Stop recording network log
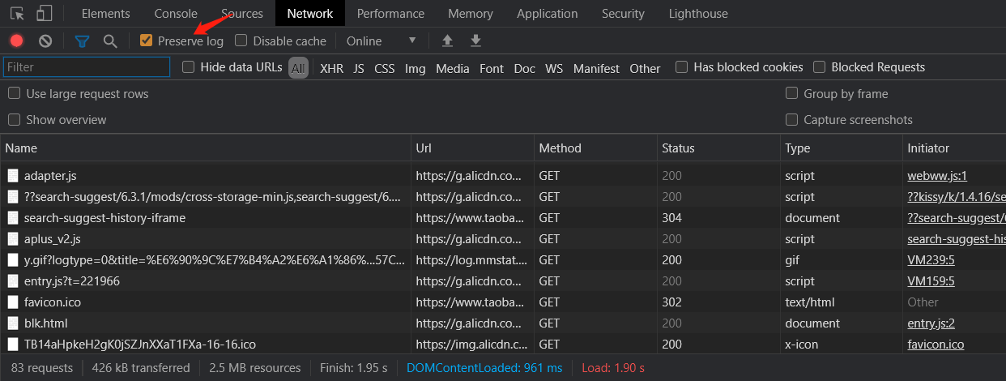This screenshot has width=1006, height=381. (17, 41)
